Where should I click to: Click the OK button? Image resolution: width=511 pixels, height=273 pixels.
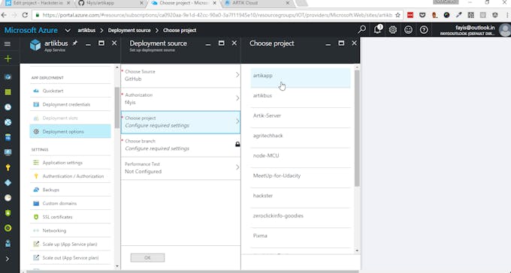147,258
